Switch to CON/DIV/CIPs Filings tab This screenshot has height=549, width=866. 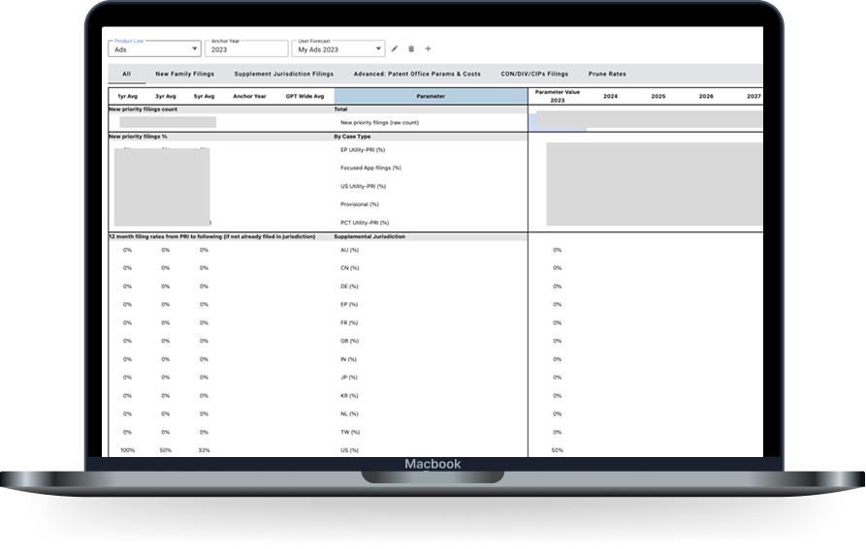tap(534, 74)
